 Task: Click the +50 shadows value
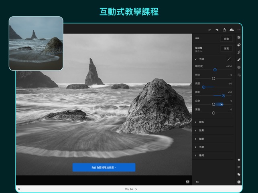coord(230,92)
